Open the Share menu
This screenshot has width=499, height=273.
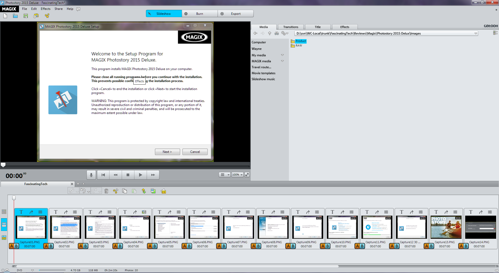[59, 9]
